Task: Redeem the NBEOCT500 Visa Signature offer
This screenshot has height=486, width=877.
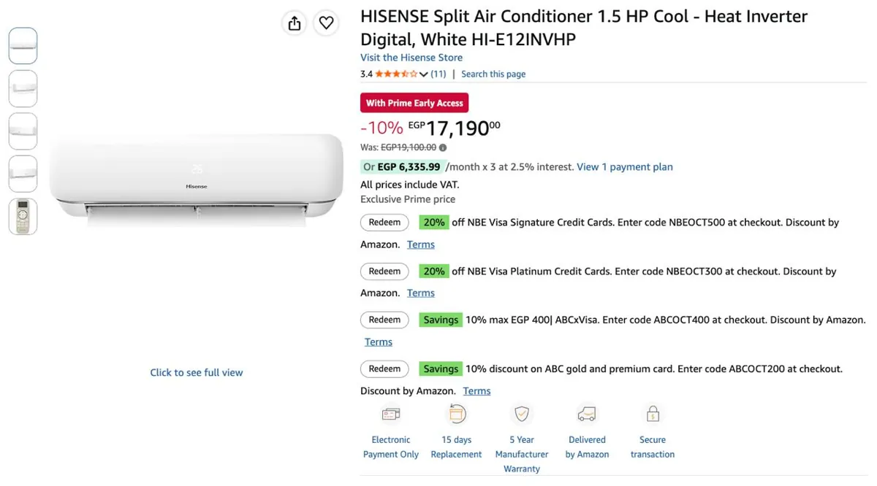Action: pos(384,223)
